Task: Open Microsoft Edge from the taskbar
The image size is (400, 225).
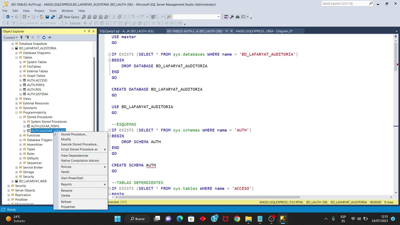Action: pos(180,219)
